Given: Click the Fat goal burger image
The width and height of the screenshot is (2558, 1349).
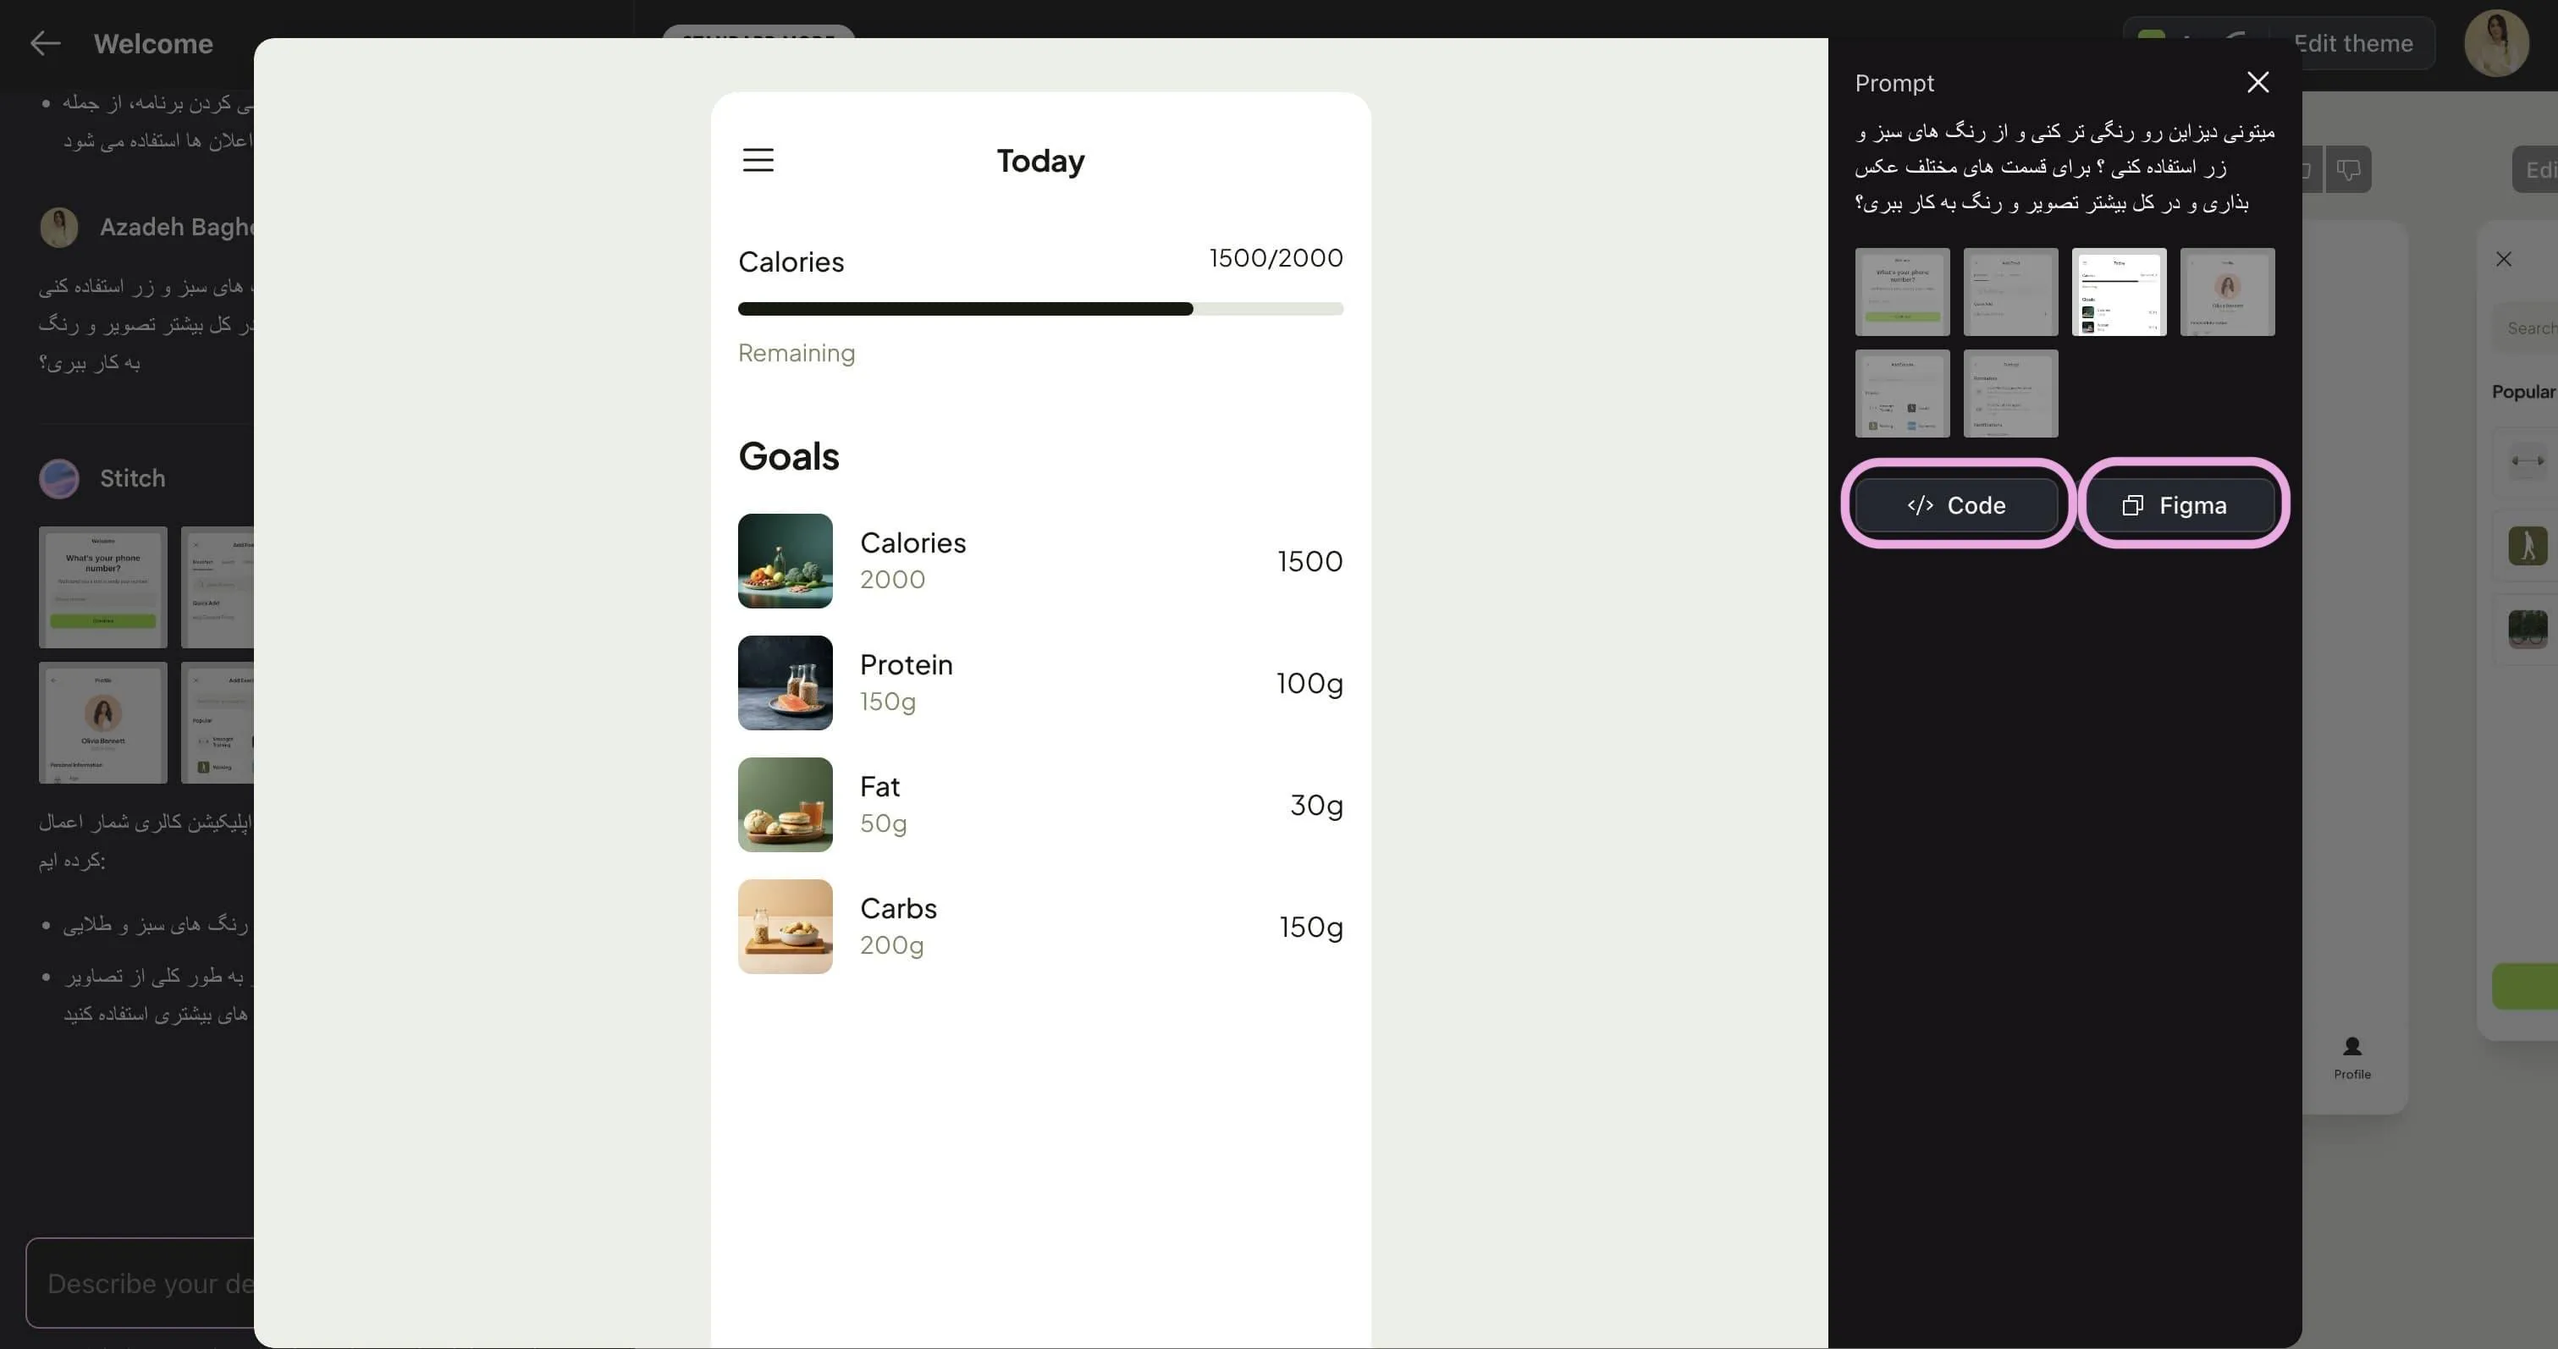Looking at the screenshot, I should click(x=785, y=805).
